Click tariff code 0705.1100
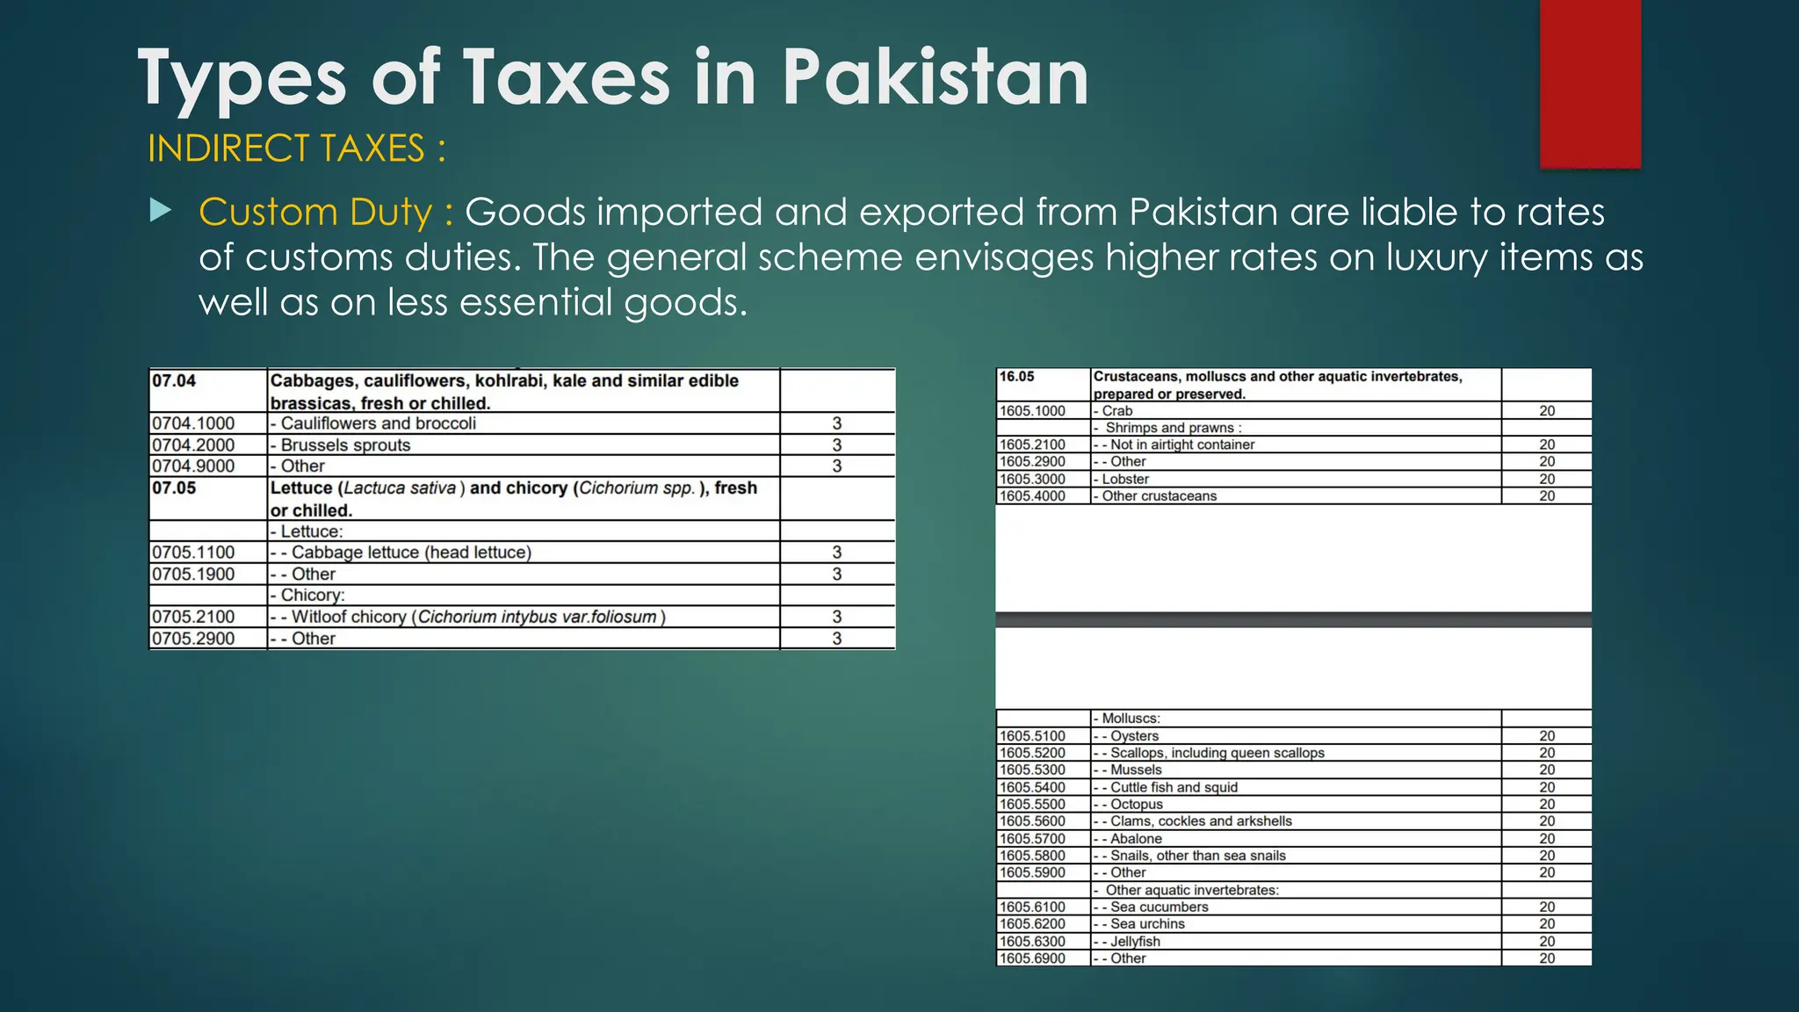1799x1012 pixels. [194, 553]
